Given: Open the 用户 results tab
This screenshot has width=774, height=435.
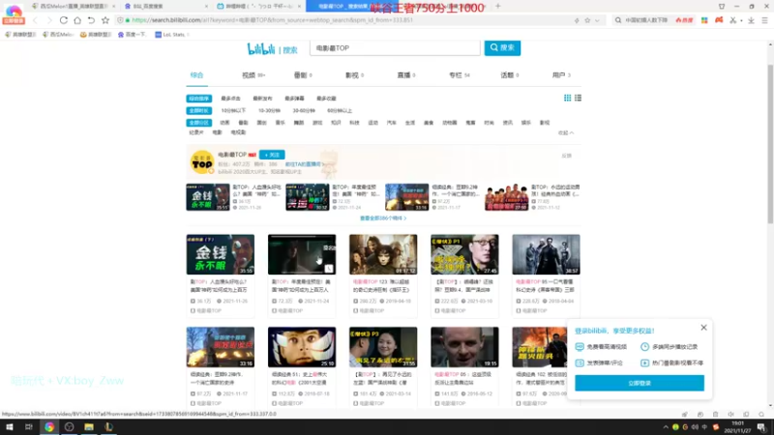Looking at the screenshot, I should (x=561, y=75).
